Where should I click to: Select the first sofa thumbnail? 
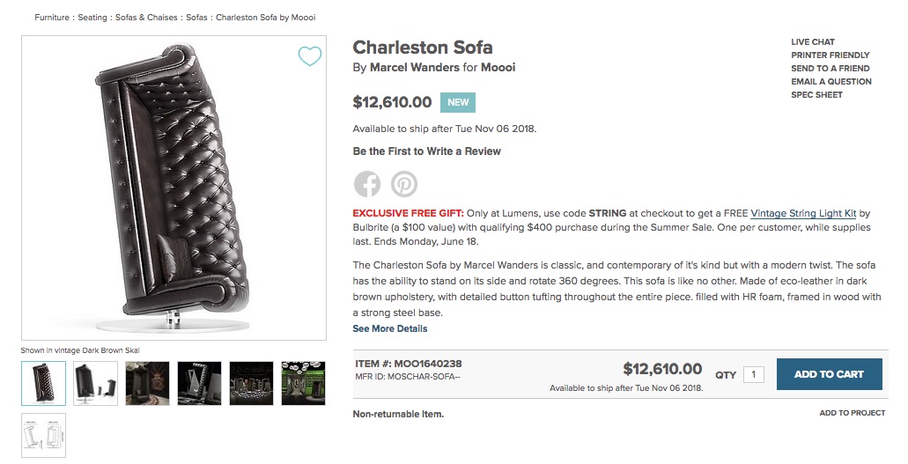[43, 383]
